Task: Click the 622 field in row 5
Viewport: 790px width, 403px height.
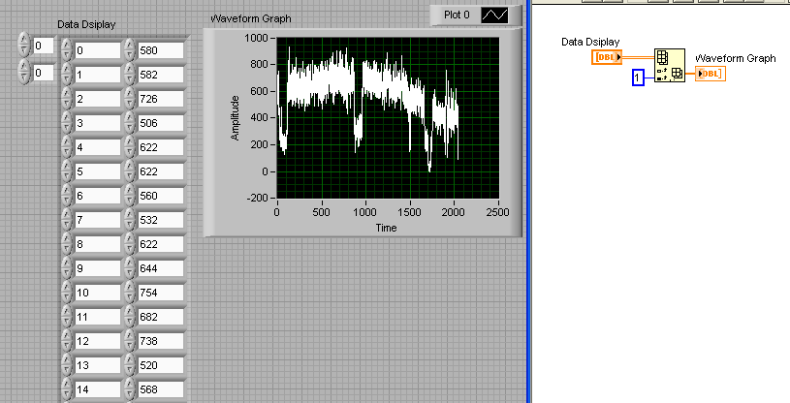Action: pyautogui.click(x=161, y=171)
